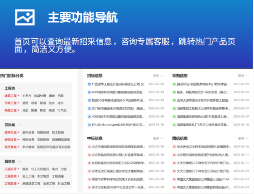Viewport: 254px width, 194px height.
Task: Expand the 通信设备 category arrow
Action: coord(19,140)
